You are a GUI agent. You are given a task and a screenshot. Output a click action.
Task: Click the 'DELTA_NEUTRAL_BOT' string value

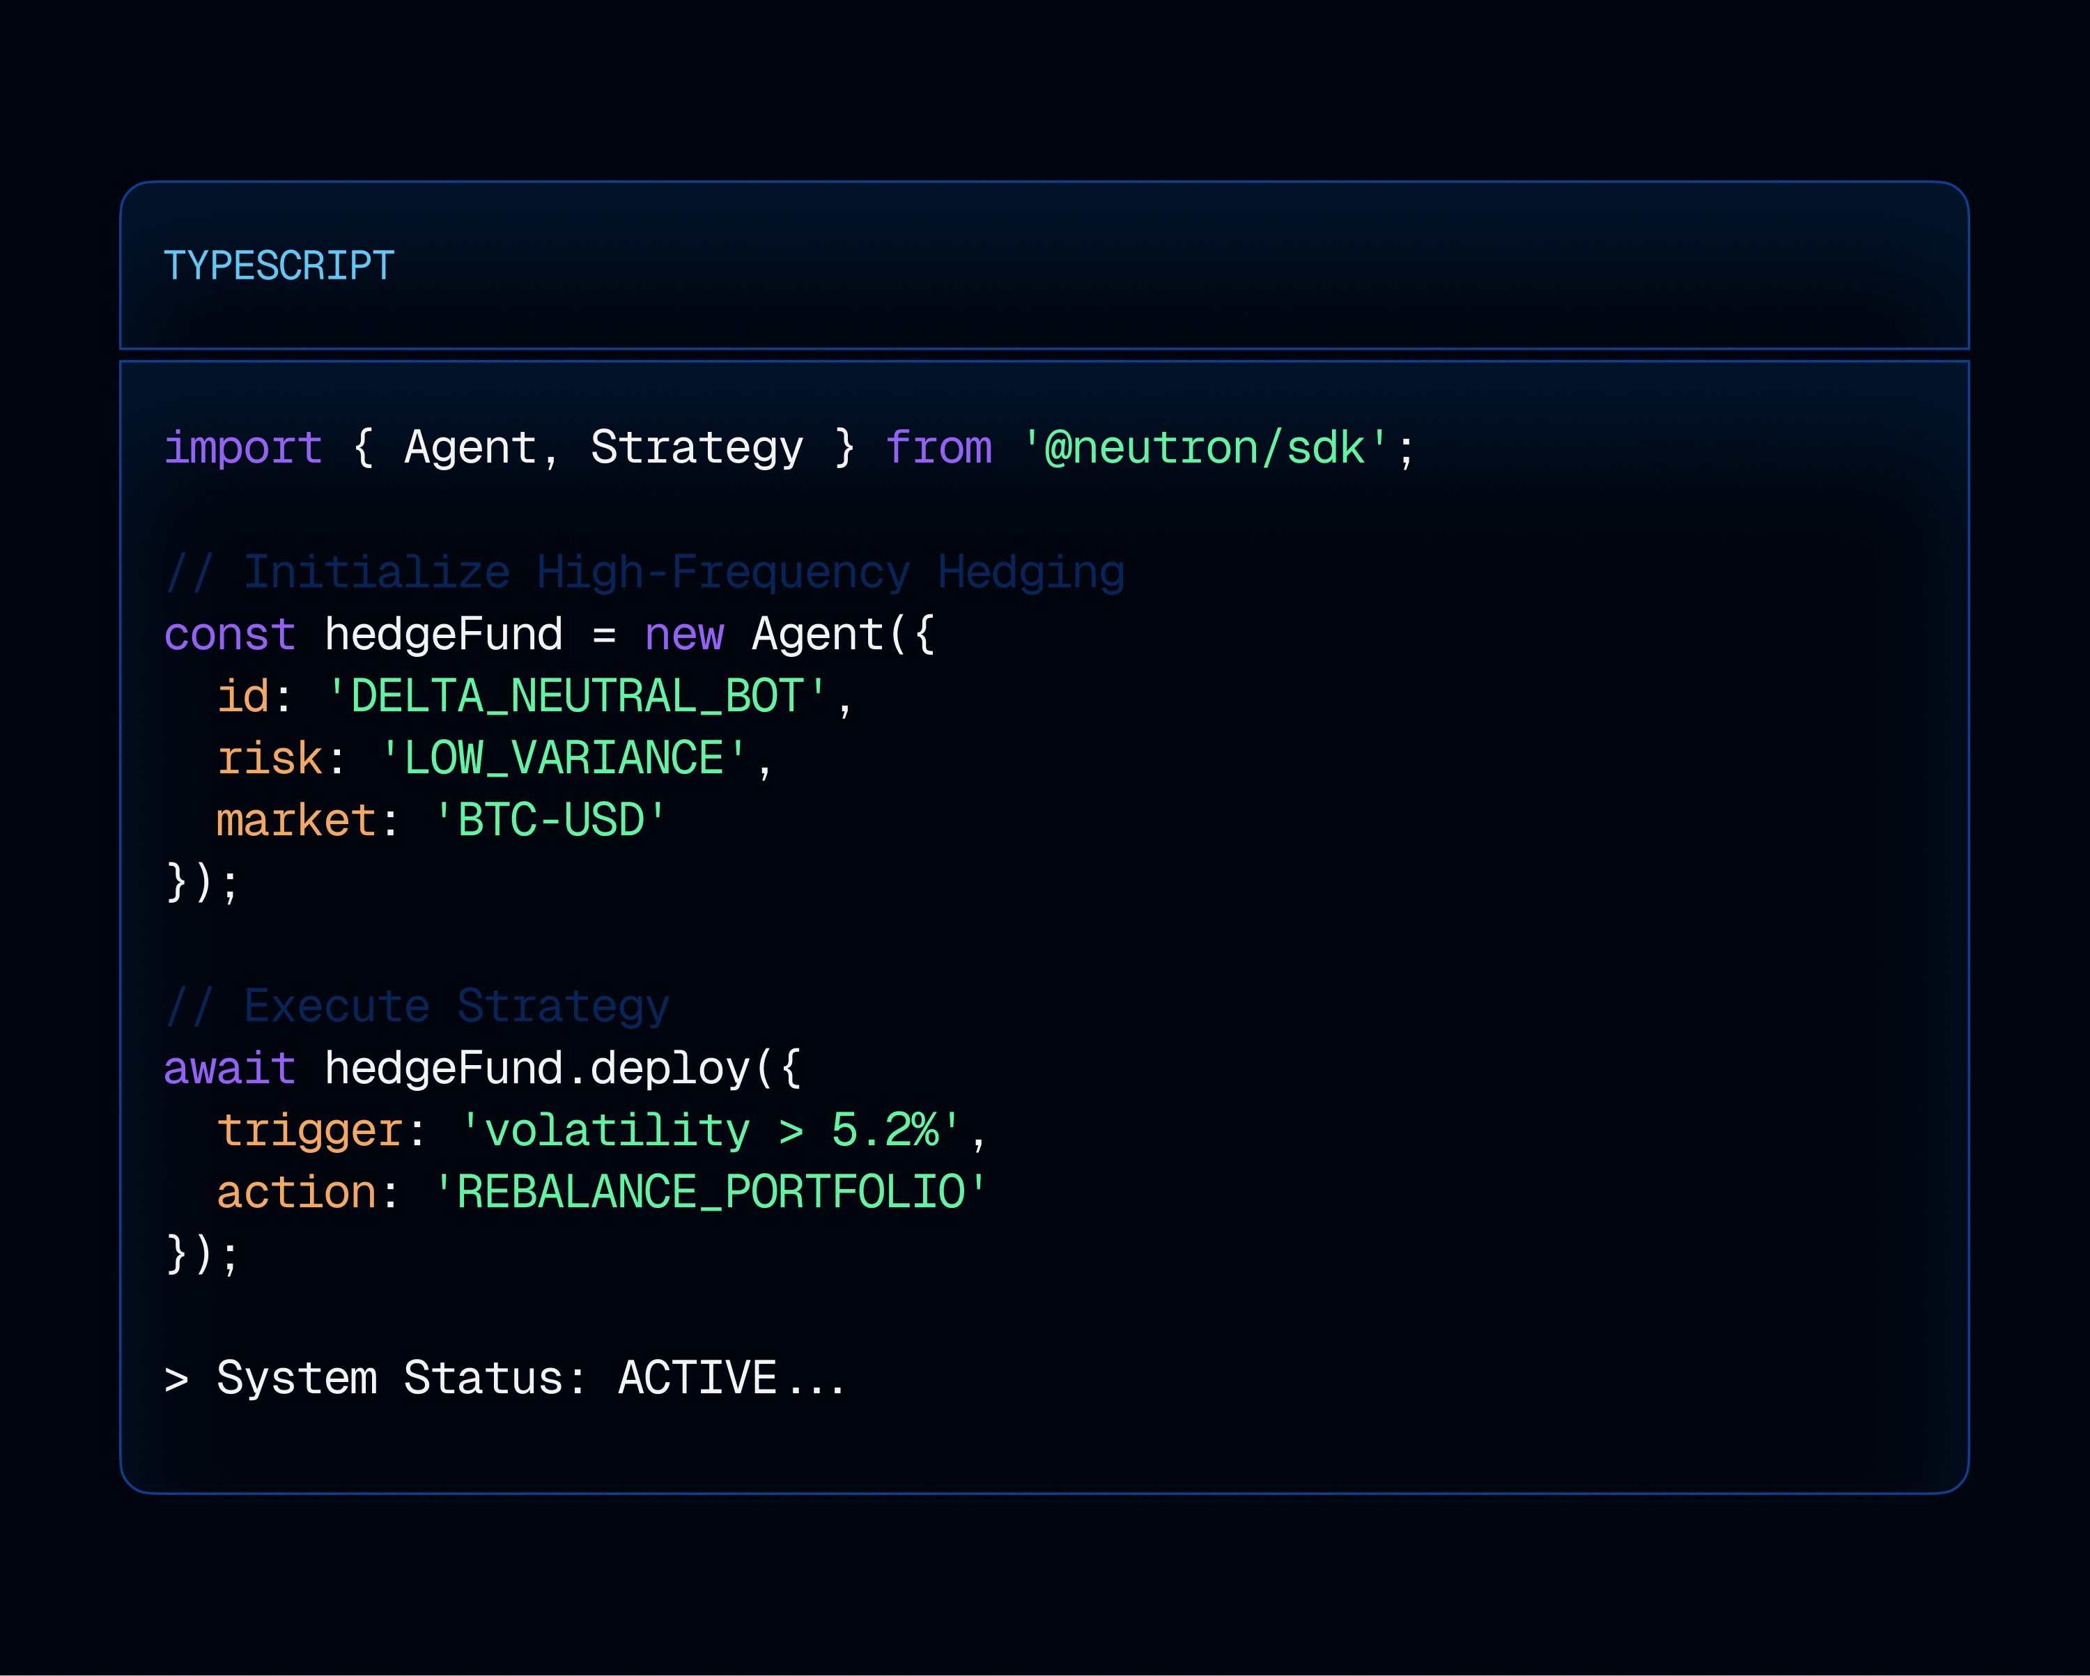point(577,696)
